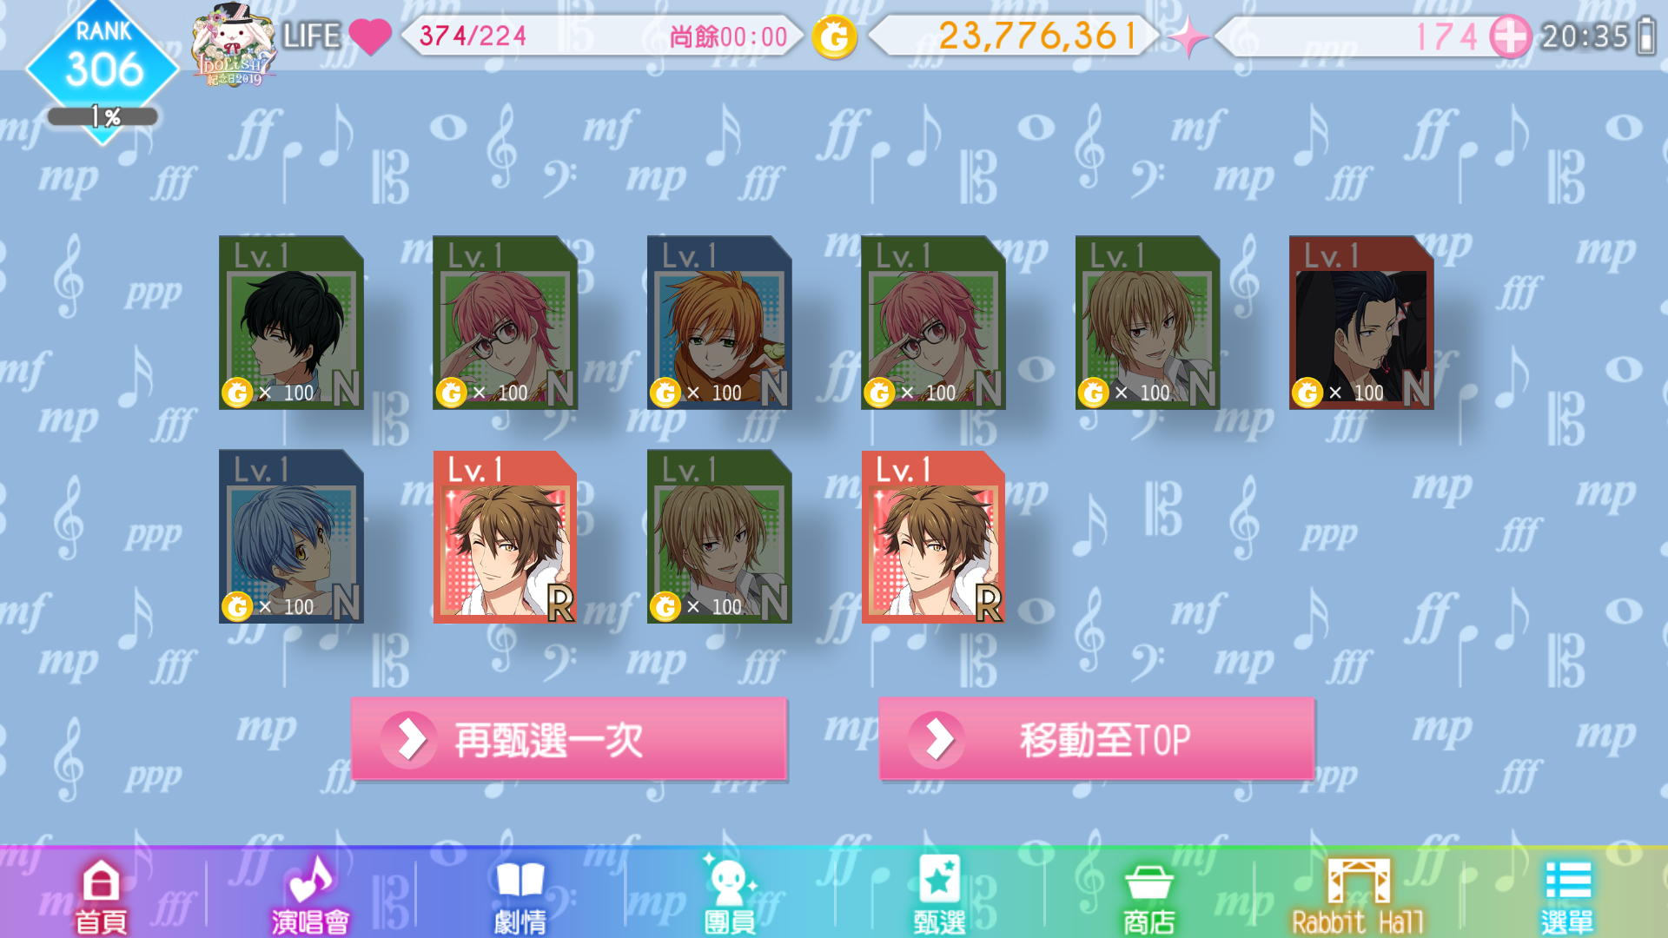Select the orange-haired blue N card
The height and width of the screenshot is (938, 1668).
click(x=719, y=322)
